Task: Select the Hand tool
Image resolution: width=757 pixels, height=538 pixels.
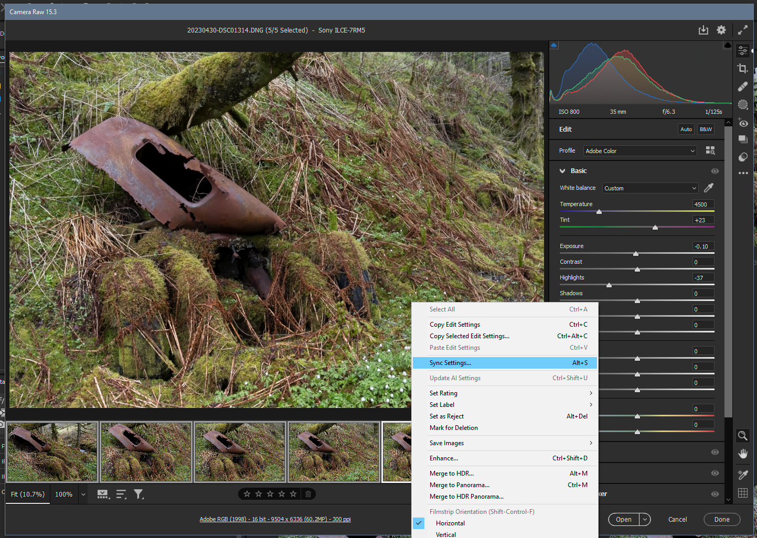Action: 742,453
